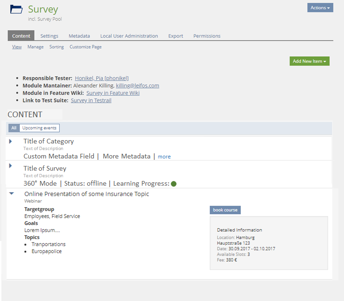The height and width of the screenshot is (301, 344).
Task: Click the Survey folder icon
Action: [16, 9]
